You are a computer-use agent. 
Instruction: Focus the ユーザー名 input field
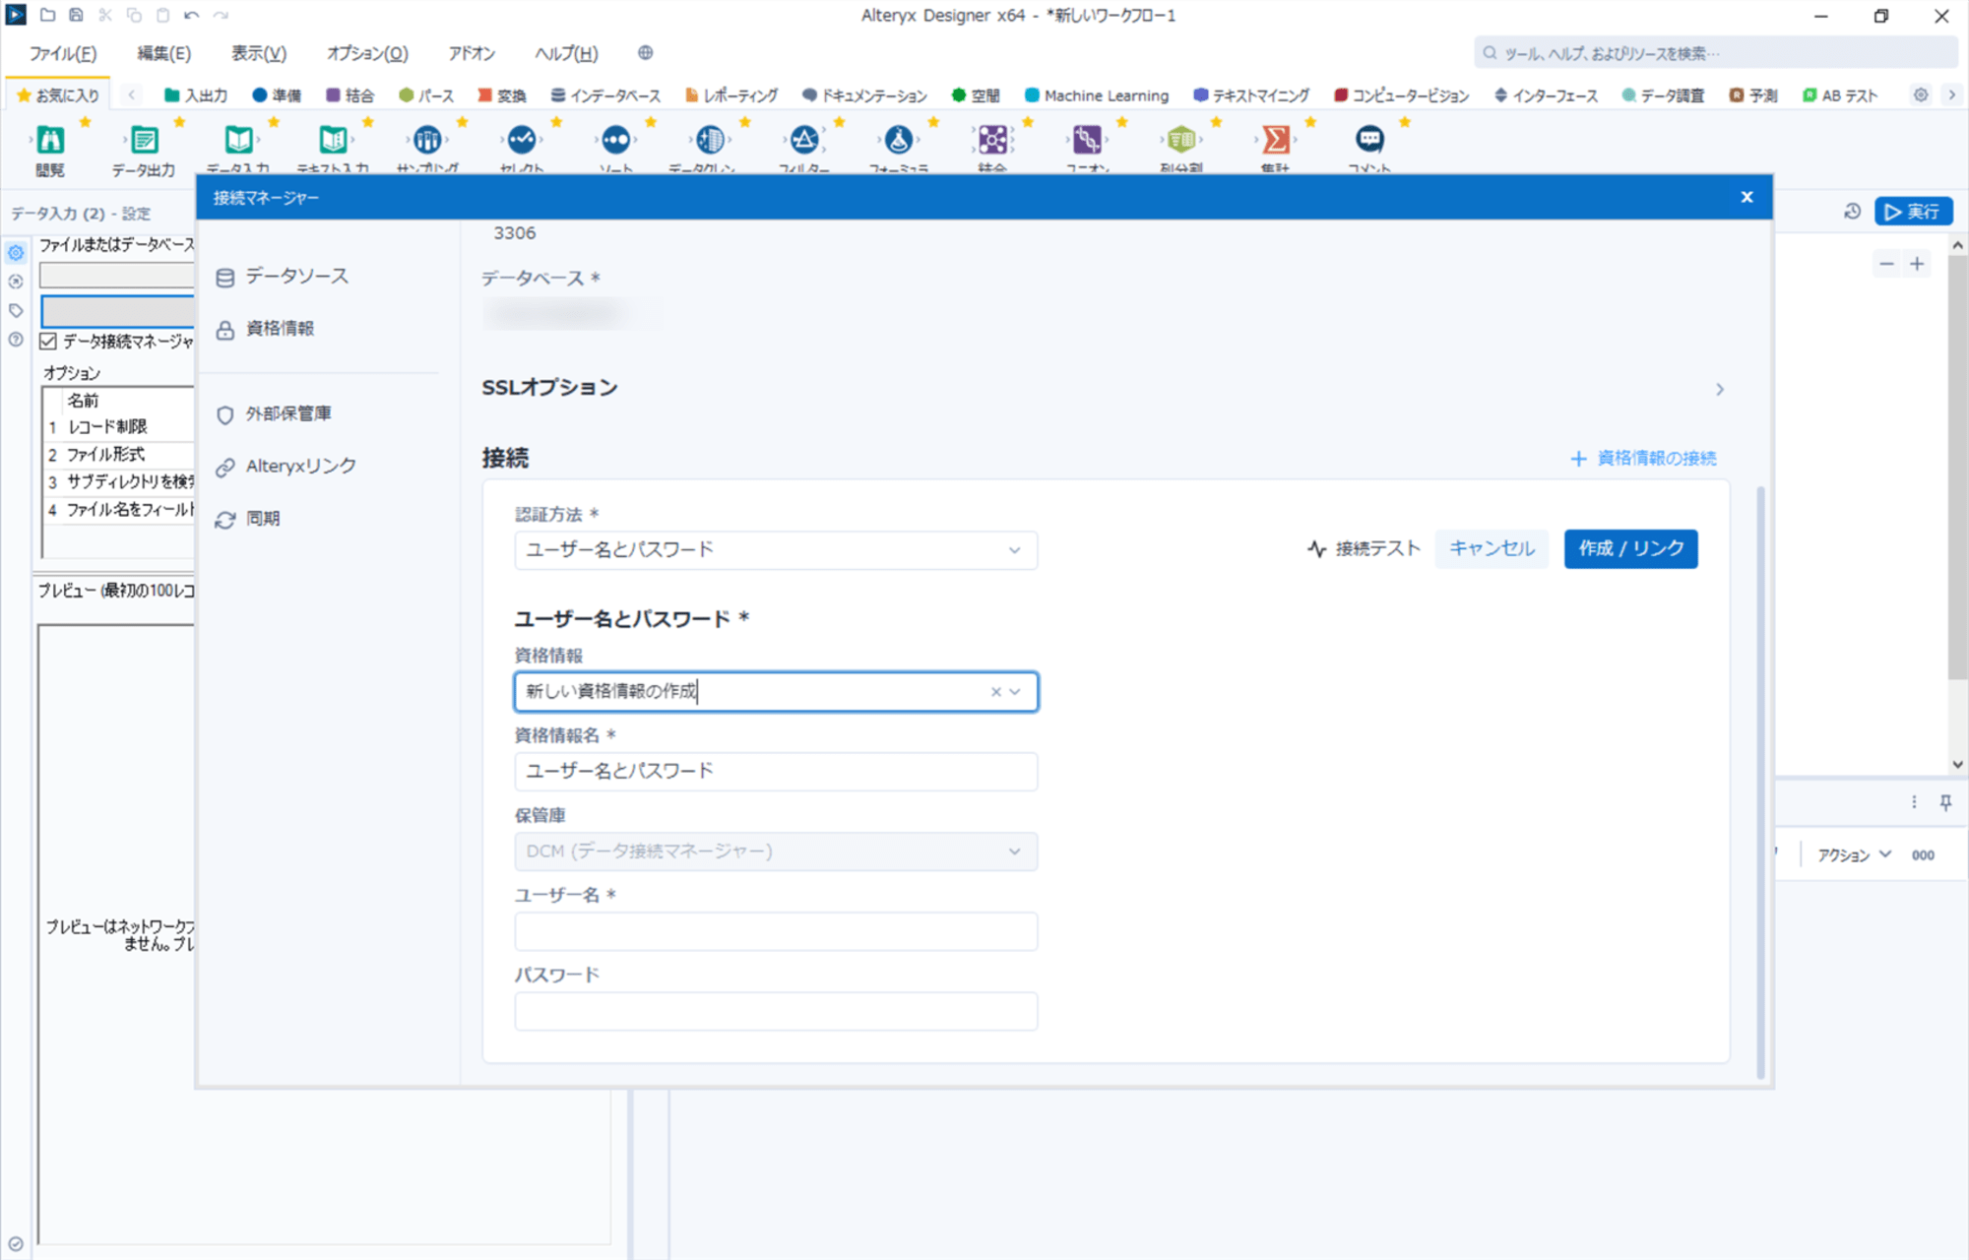tap(776, 931)
